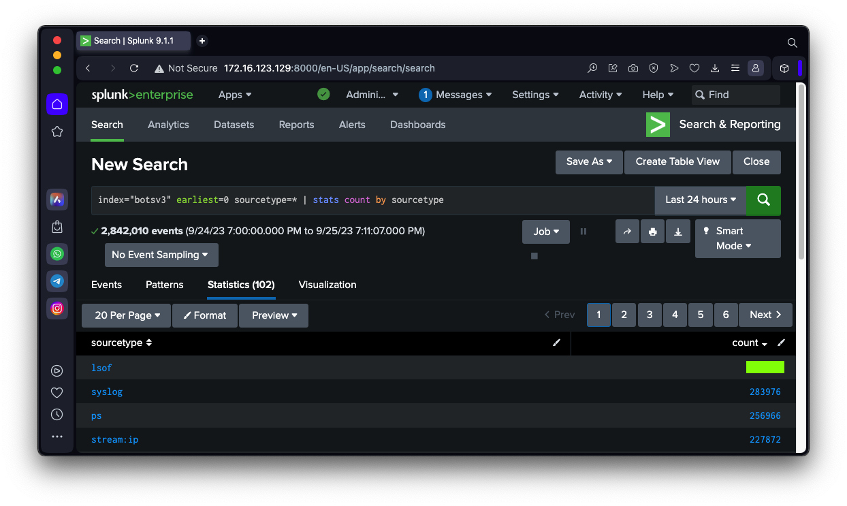This screenshot has width=847, height=506.
Task: Edit formatting of the sourcetype column
Action: point(557,343)
